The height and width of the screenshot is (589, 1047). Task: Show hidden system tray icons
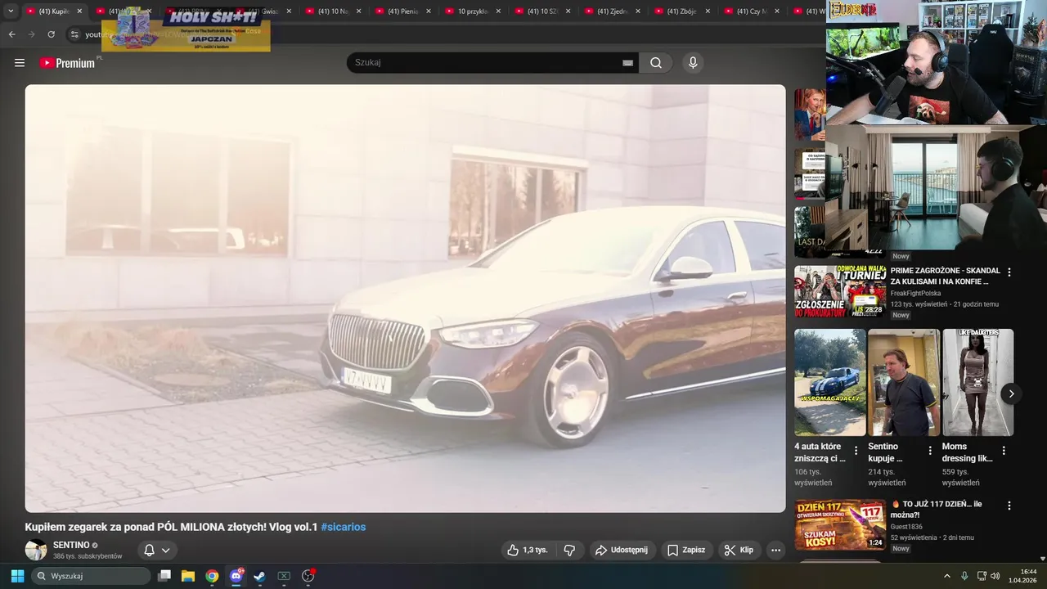coord(947,576)
